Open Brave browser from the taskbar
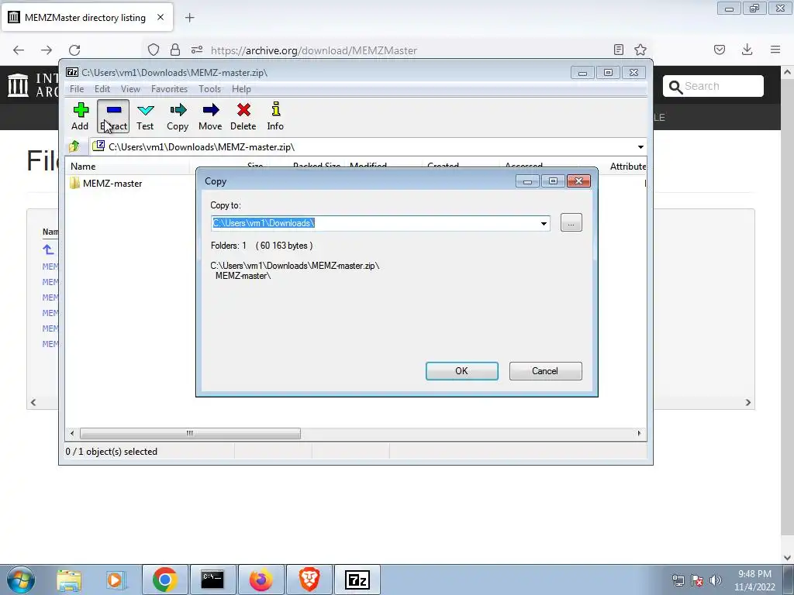The image size is (794, 595). 309,580
